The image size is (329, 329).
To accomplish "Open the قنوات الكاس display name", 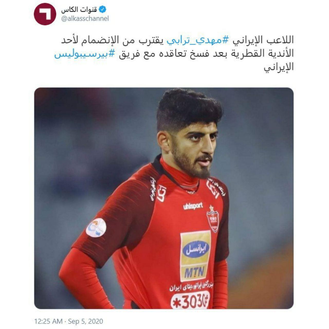I will 79,10.
